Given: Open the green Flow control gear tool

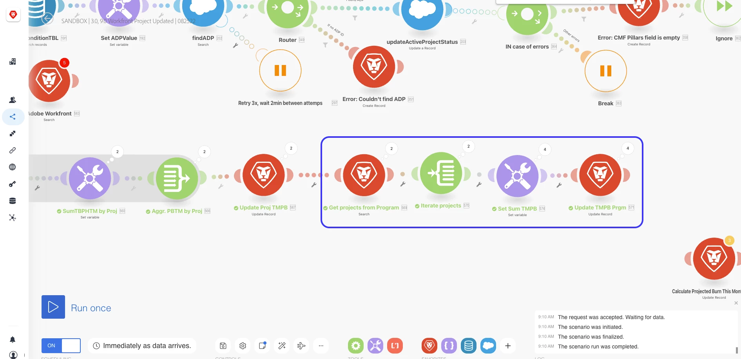Looking at the screenshot, I should click(x=356, y=346).
